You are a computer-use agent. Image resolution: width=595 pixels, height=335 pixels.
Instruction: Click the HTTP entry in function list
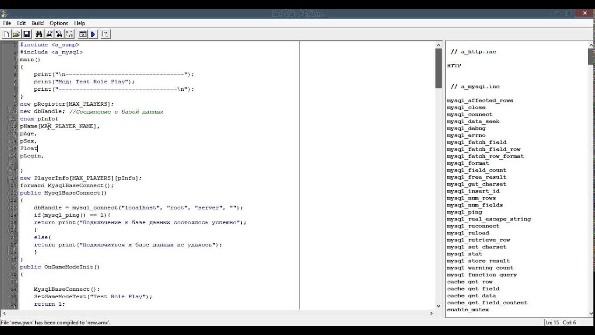tap(454, 66)
